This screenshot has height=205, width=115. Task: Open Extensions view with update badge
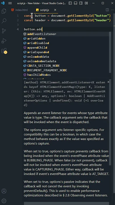pyautogui.click(x=4, y=51)
